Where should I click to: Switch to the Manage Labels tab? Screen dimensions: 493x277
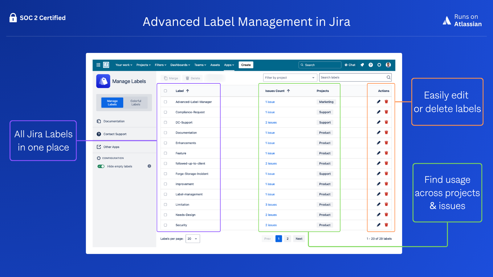tap(112, 102)
